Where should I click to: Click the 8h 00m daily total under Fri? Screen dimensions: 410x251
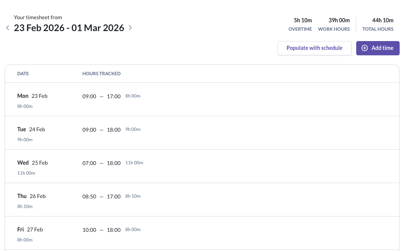coord(25,240)
